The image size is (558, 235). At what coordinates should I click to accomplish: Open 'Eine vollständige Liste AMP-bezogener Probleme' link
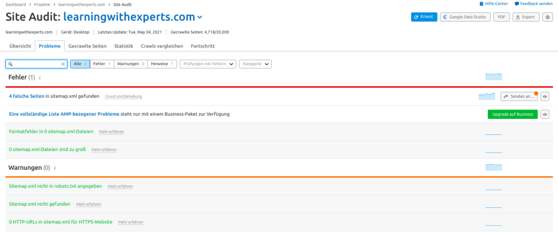point(64,114)
